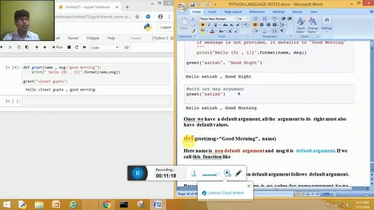
Task: Open font size dropdown showing 14
Action: (247, 19)
